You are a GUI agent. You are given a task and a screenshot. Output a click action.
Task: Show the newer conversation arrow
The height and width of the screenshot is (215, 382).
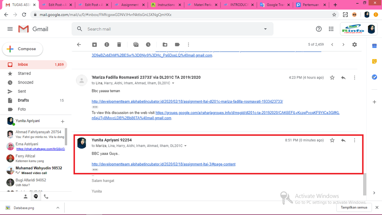tap(332, 44)
